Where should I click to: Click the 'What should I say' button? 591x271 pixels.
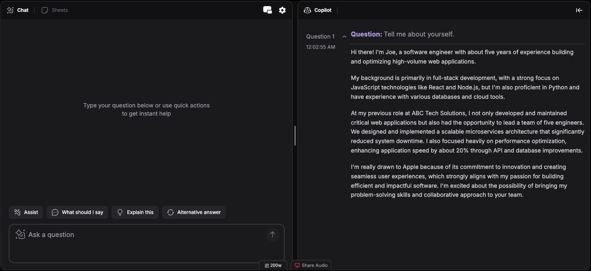77,212
